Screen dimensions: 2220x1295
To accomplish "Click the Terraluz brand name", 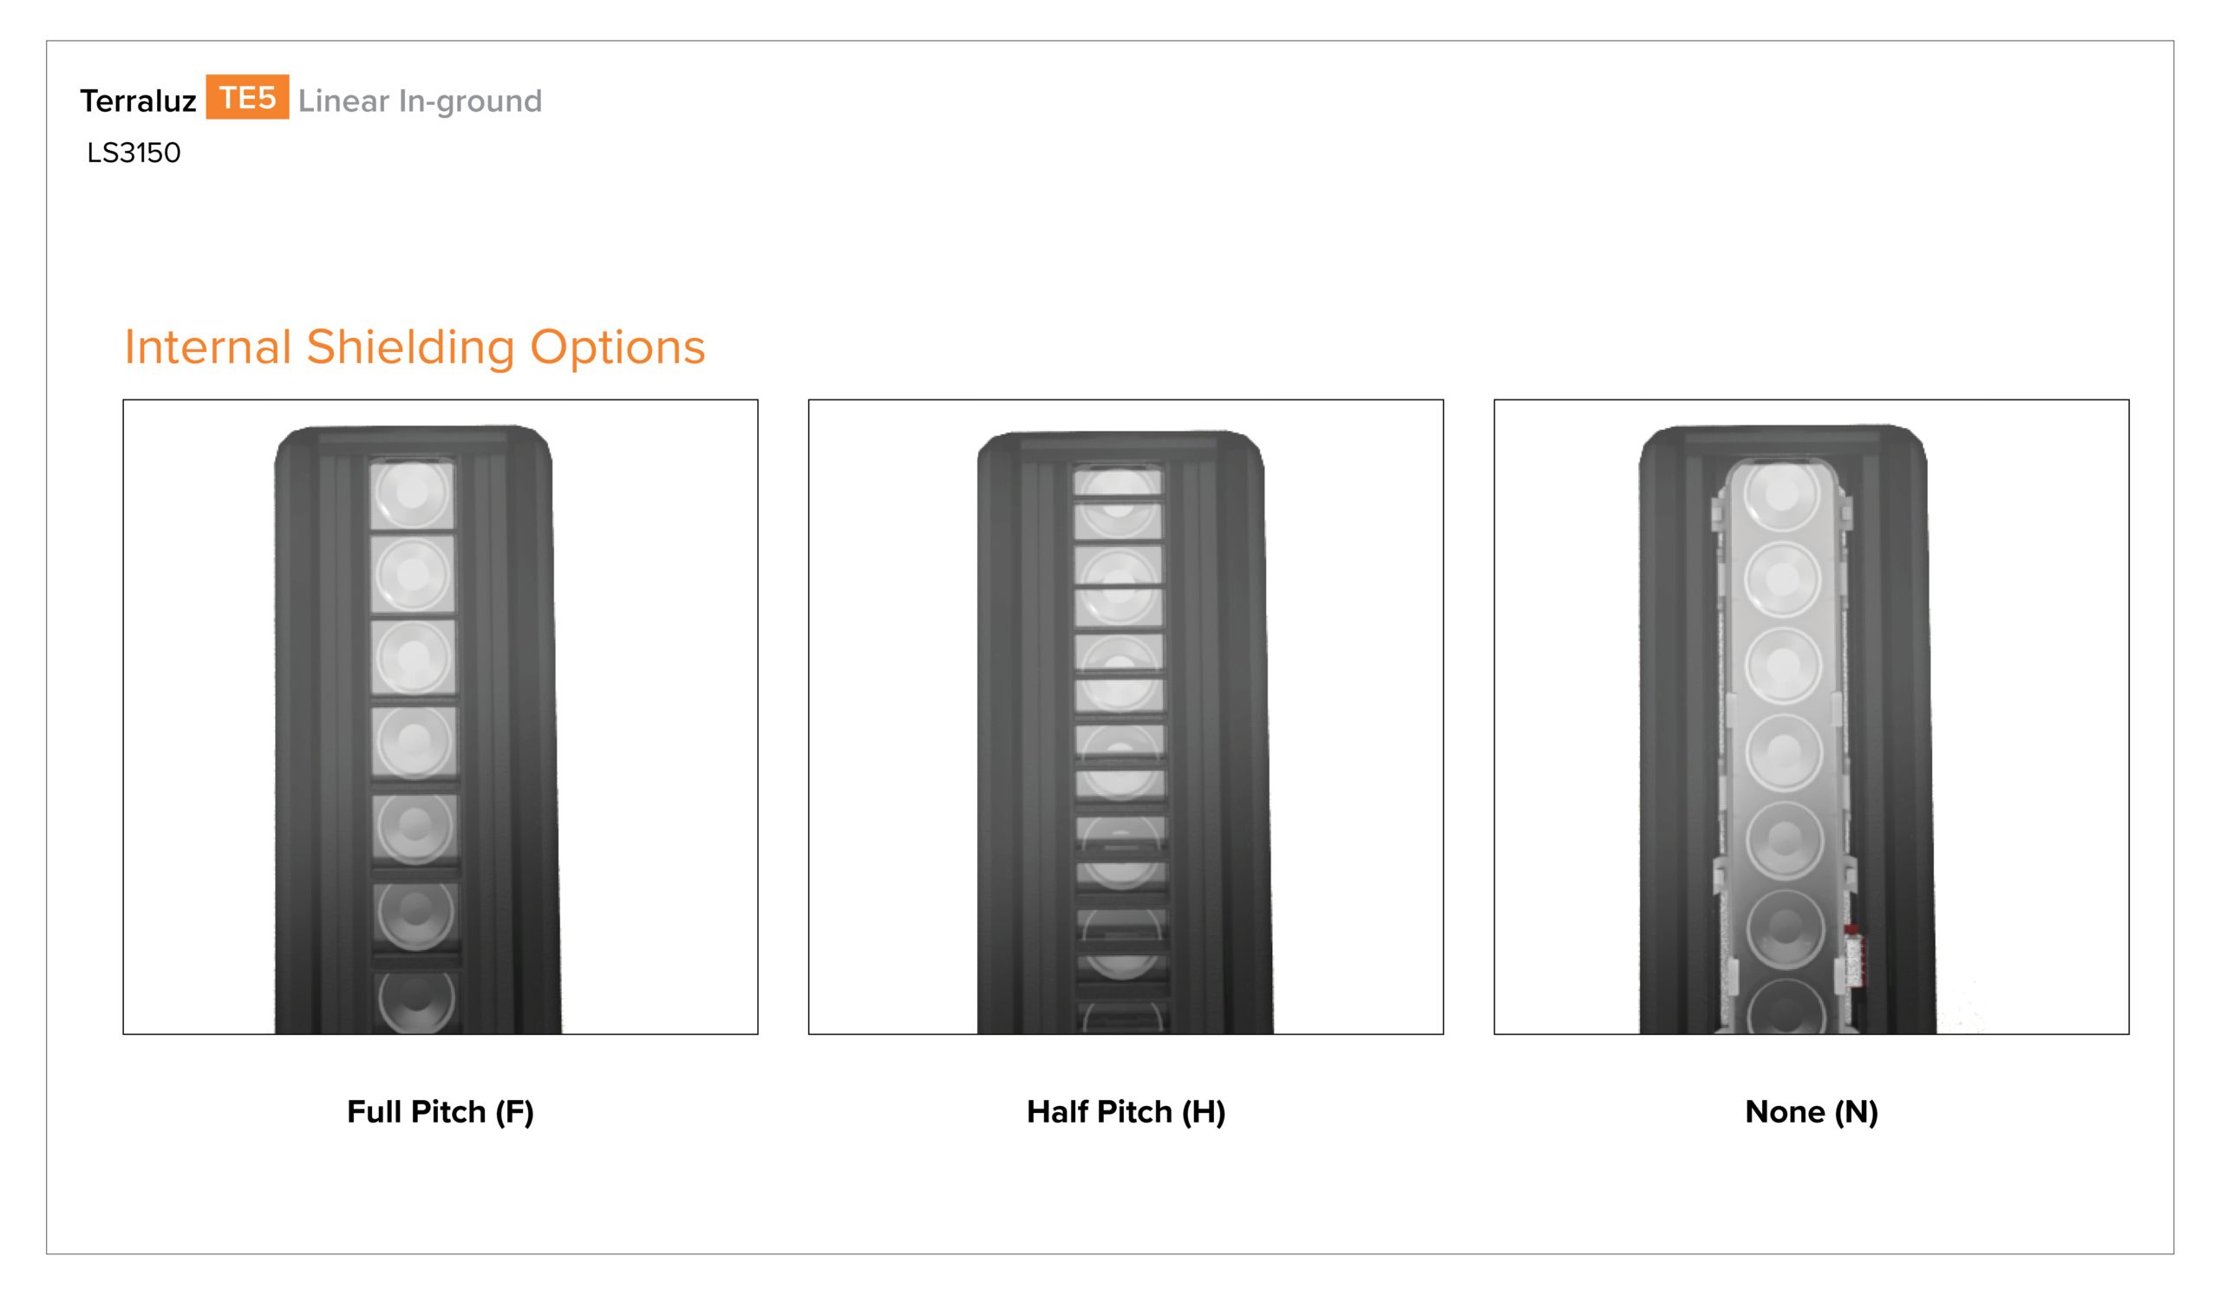I will tap(138, 101).
